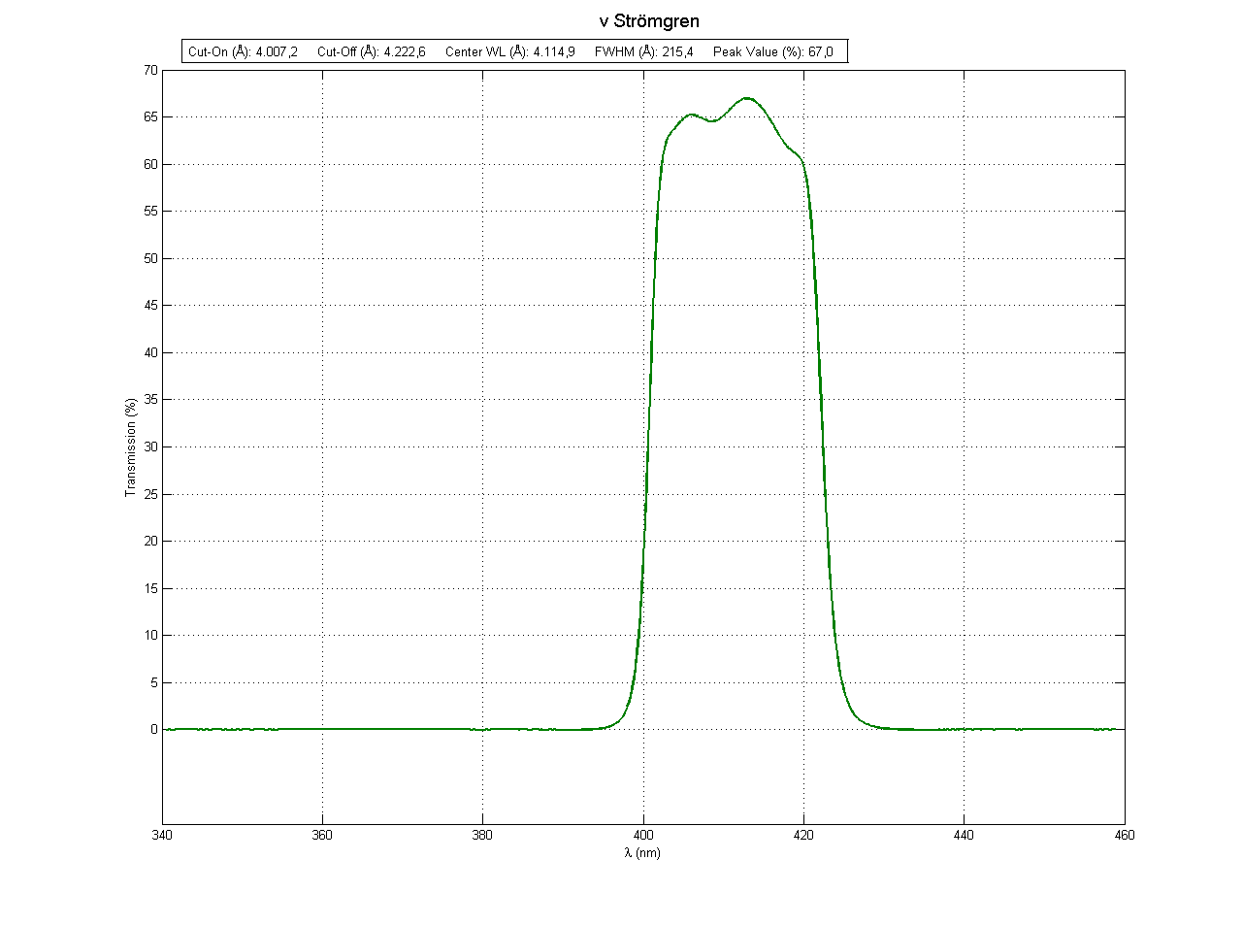Click the y-axis tick label 20

click(150, 541)
